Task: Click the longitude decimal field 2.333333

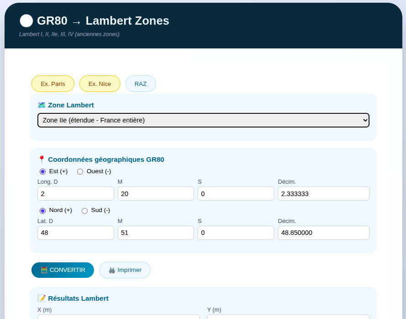Action: pos(323,193)
